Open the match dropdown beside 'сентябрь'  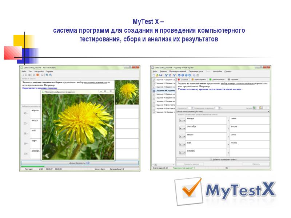[x=182, y=129]
